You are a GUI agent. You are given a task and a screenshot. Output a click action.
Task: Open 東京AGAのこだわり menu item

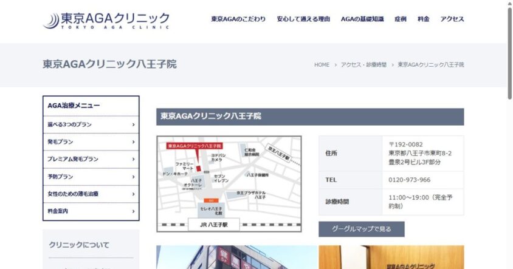coord(238,19)
